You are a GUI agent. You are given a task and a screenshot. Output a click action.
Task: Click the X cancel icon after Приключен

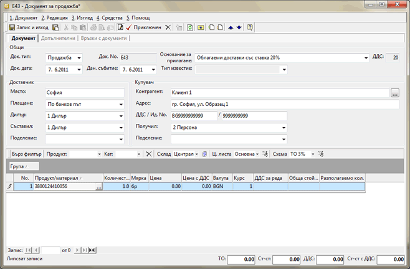tap(168, 27)
